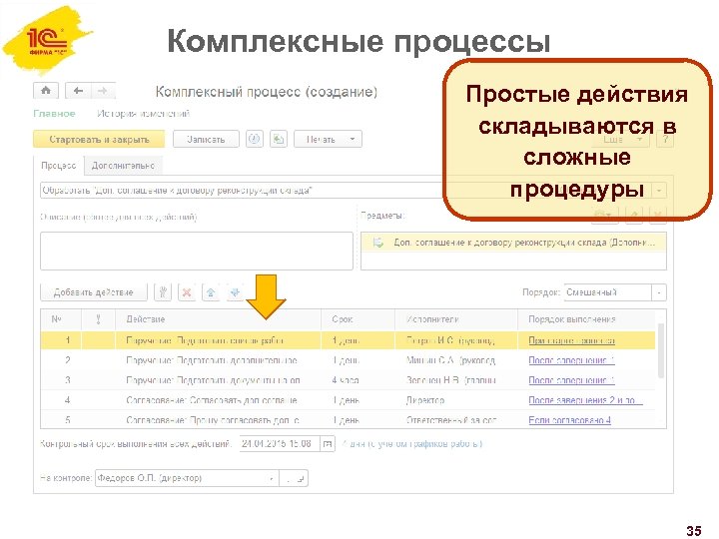Open the calendar picker for deadline date
Screen dimensions: 719x539
(327, 443)
